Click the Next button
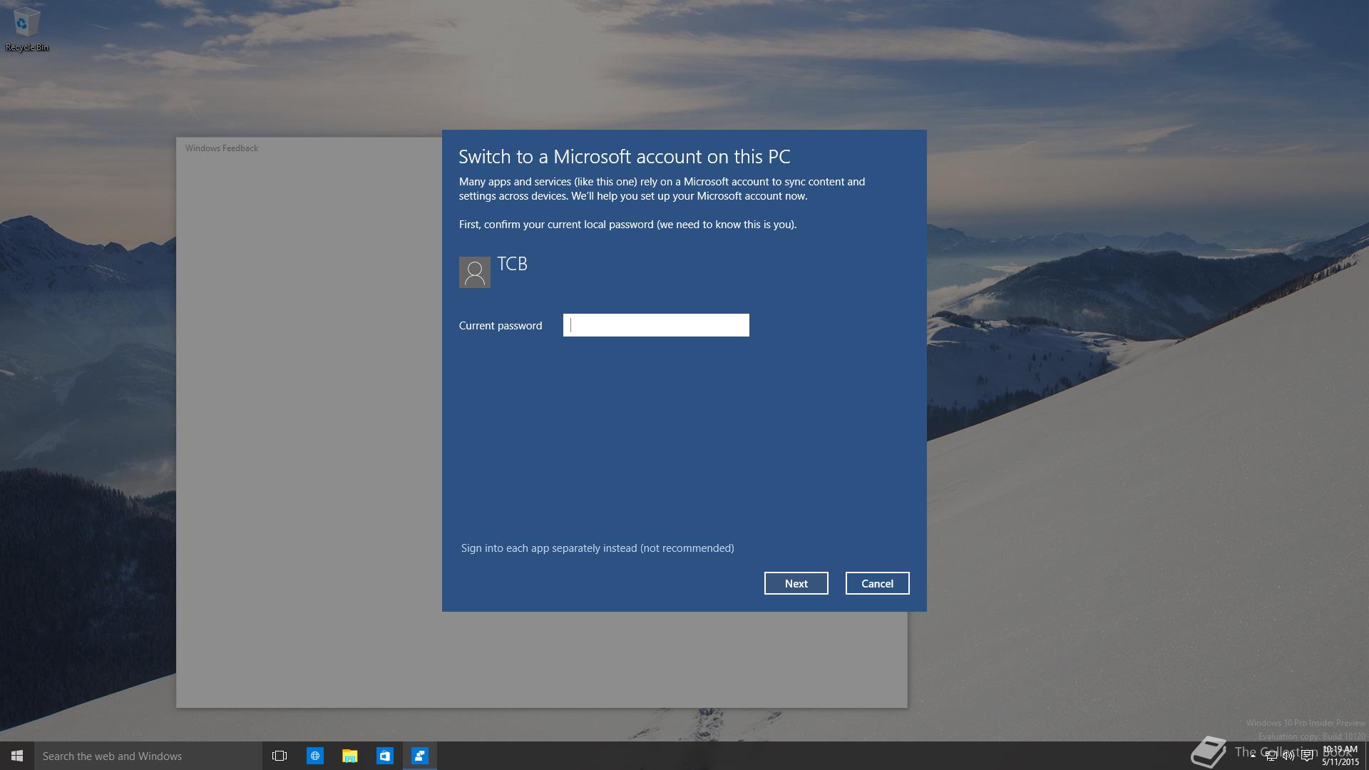 796,583
